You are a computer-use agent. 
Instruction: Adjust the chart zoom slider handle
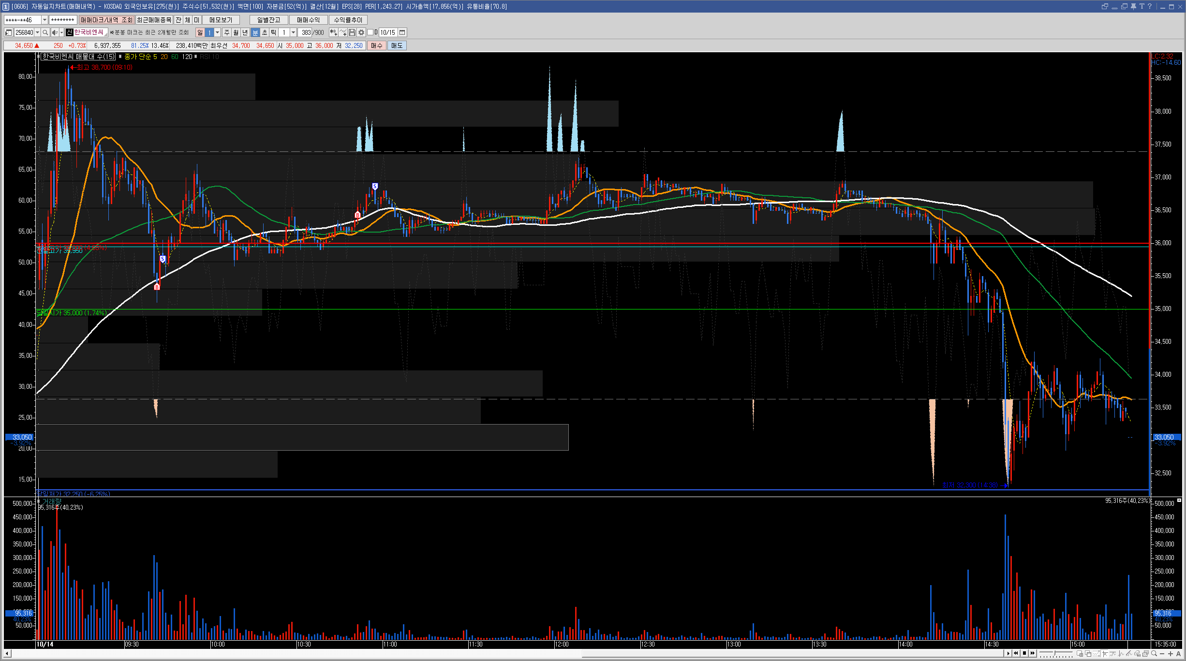(x=1054, y=653)
